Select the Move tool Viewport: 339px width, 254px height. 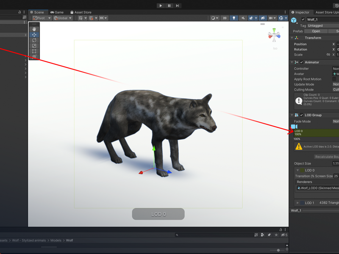pyautogui.click(x=34, y=35)
